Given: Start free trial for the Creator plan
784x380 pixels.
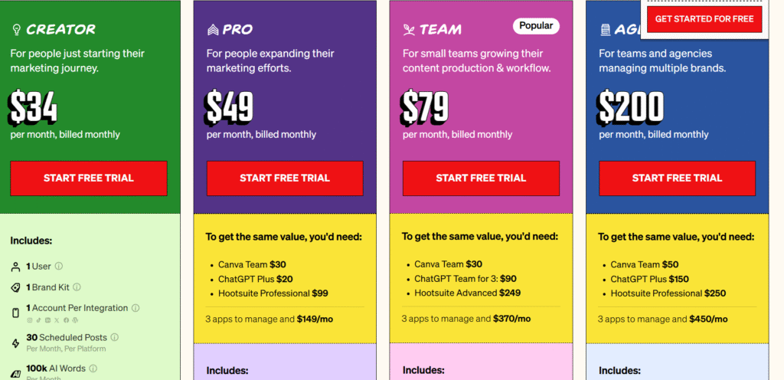Looking at the screenshot, I should coord(89,178).
